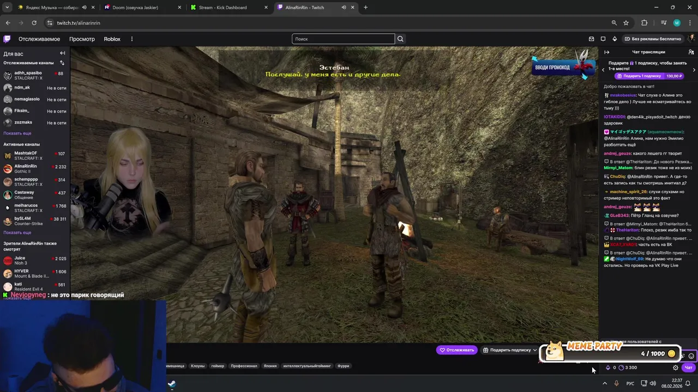The height and width of the screenshot is (392, 698).
Task: Show hidden system tray icons chevron
Action: (x=604, y=383)
